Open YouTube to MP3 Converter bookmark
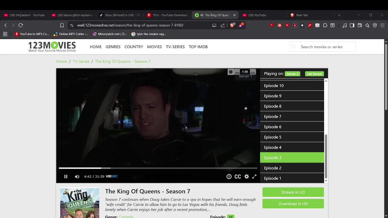 (32, 34)
